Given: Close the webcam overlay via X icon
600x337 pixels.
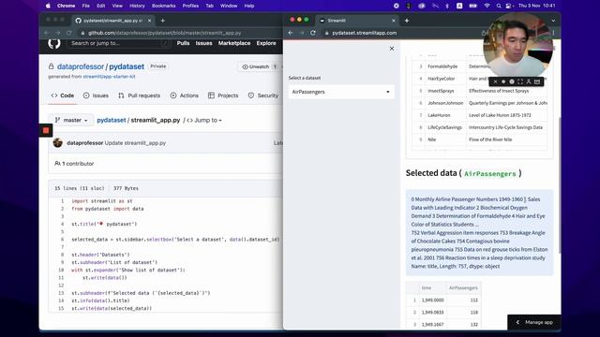Looking at the screenshot, I should (495, 81).
